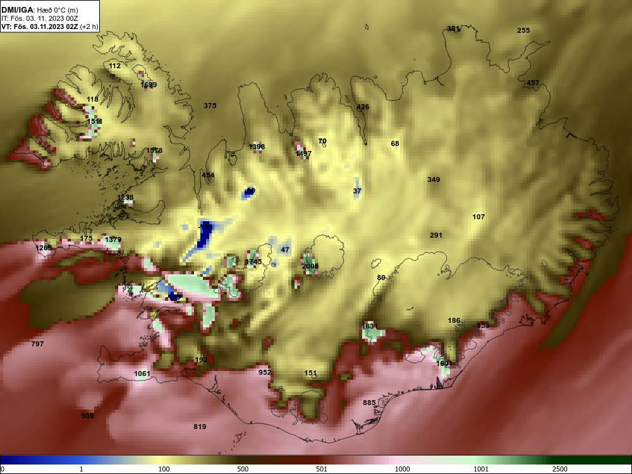Click the height label 107

coord(478,217)
